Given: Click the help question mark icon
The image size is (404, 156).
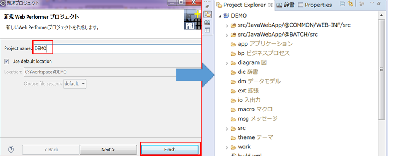Looking at the screenshot, I should click(11, 150).
